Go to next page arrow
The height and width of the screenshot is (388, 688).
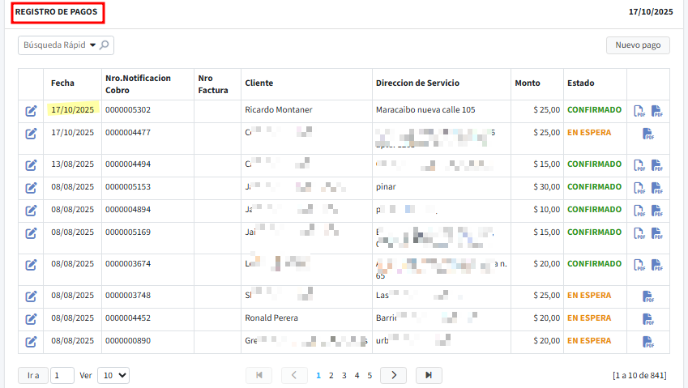(393, 375)
